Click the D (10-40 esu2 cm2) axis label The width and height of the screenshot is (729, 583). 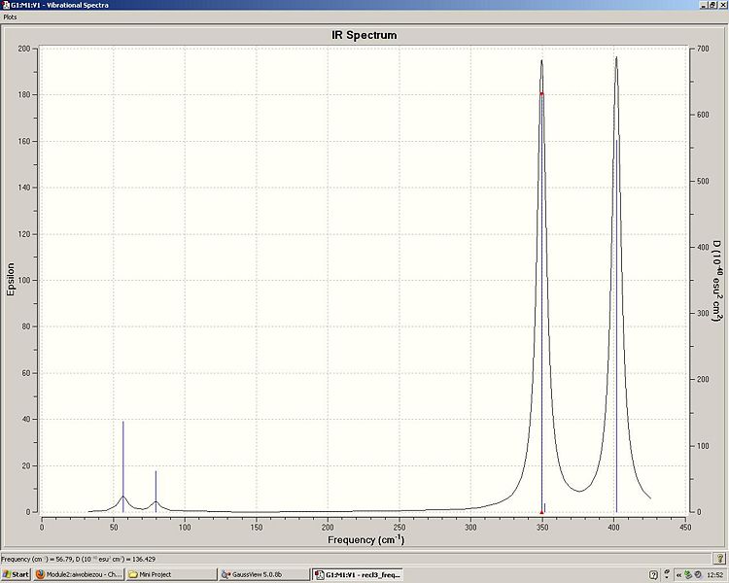pos(718,281)
